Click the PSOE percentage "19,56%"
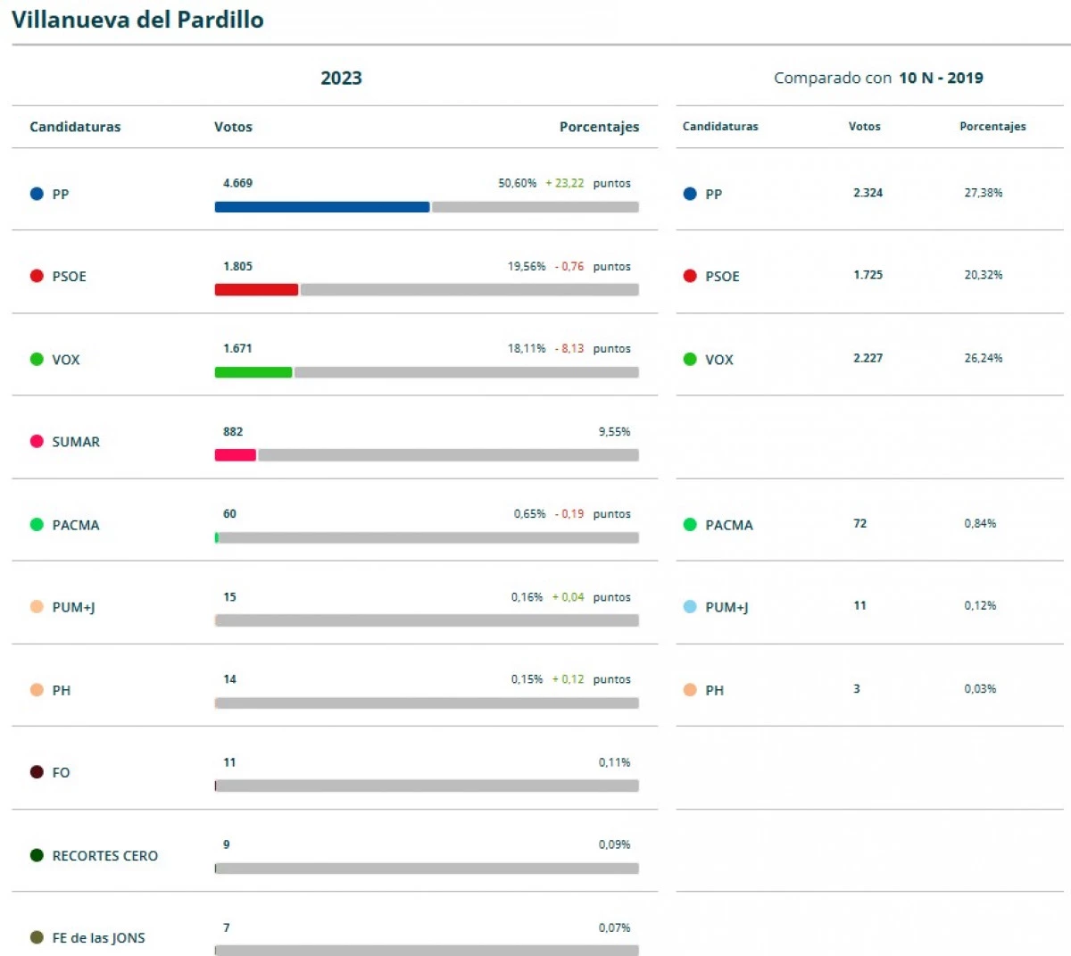 [x=527, y=266]
